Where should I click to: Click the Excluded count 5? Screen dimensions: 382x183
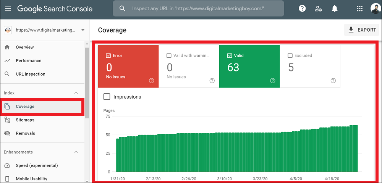[x=291, y=67]
